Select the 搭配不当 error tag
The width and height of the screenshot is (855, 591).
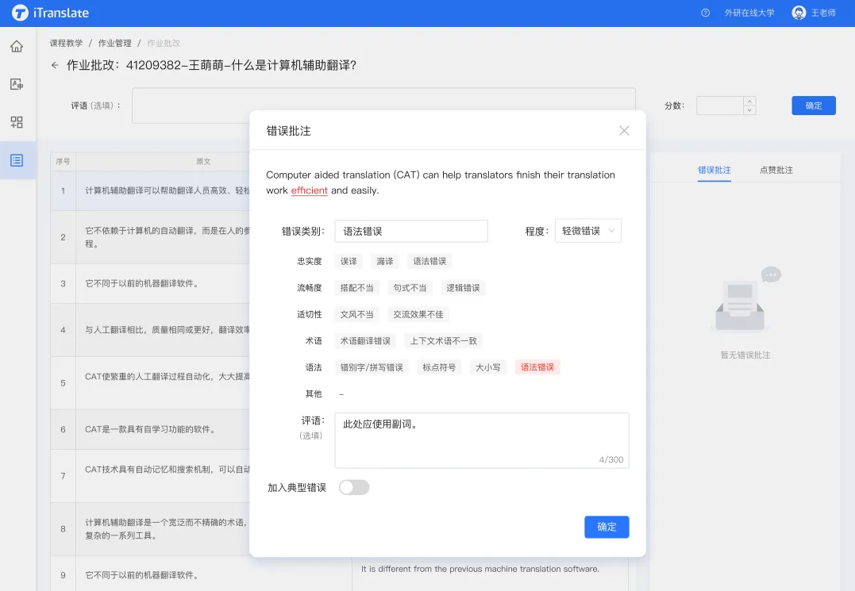click(356, 288)
